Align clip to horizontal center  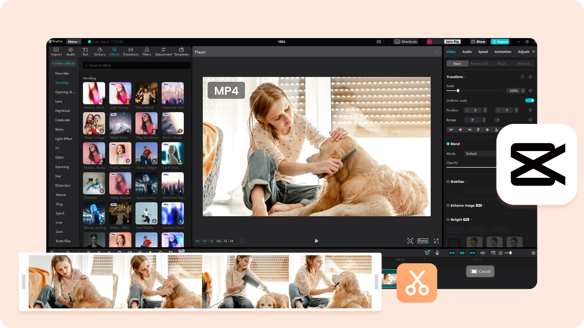coord(460,130)
